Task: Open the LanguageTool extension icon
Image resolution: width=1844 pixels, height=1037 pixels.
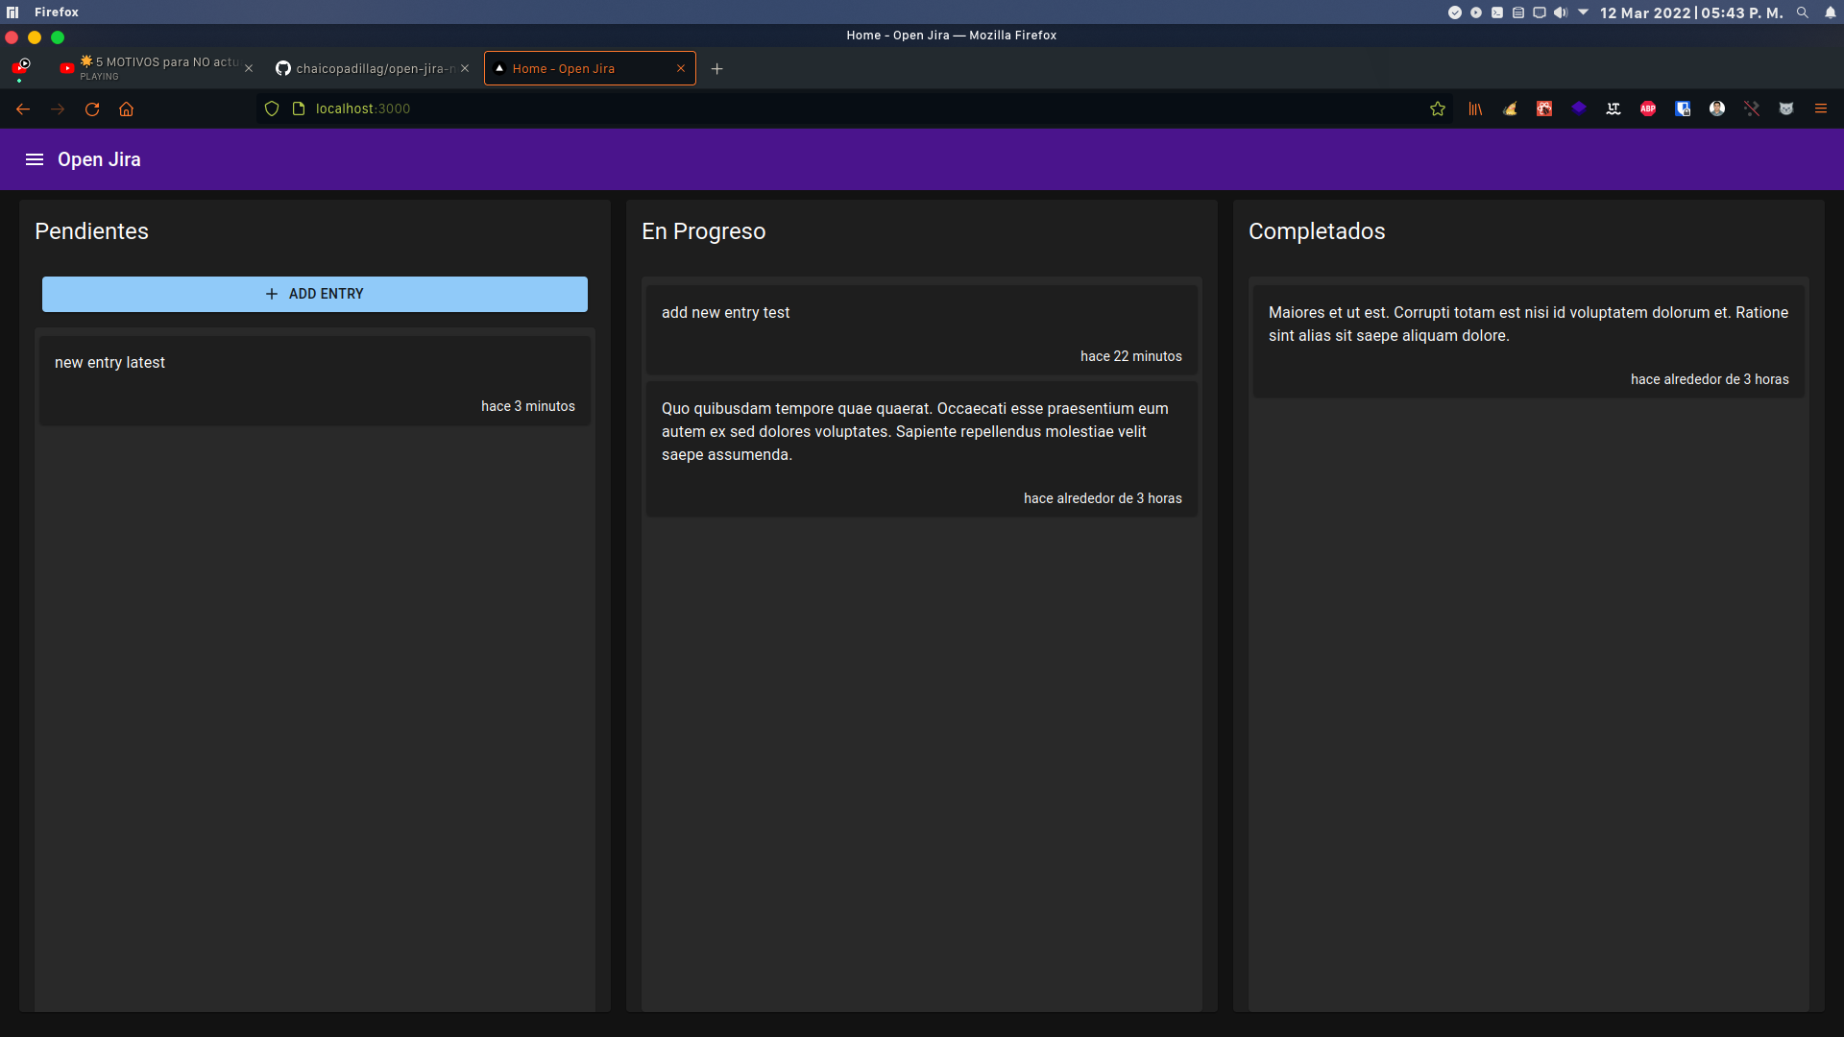Action: tap(1613, 109)
